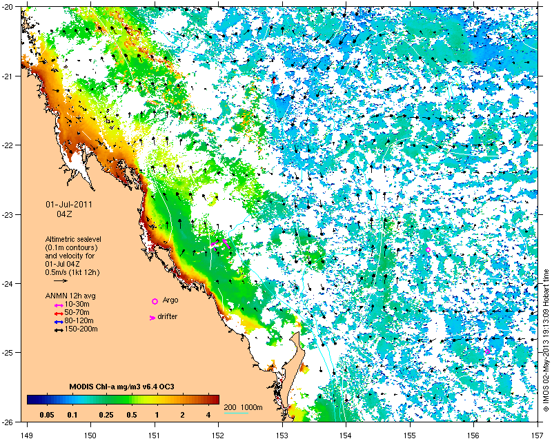The height and width of the screenshot is (441, 552).
Task: Click the 'Altimetric sealevel' caption text
Action: click(73, 239)
